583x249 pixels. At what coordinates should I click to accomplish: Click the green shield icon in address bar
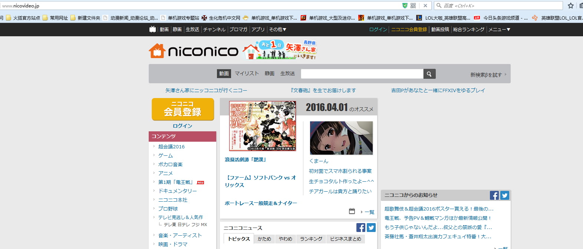pos(405,6)
